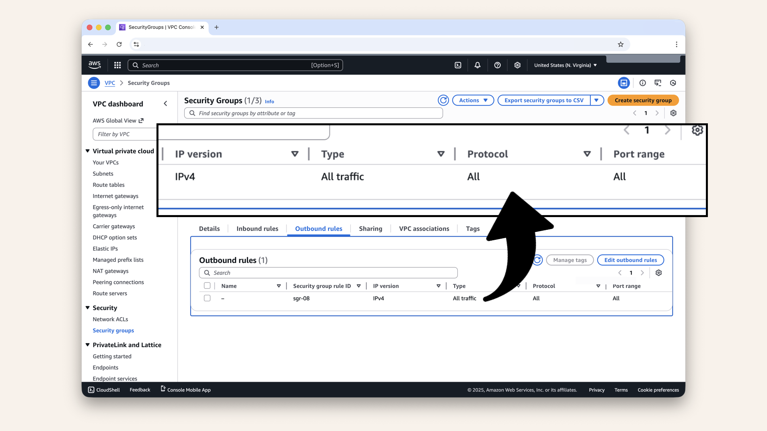The image size is (767, 431).
Task: Check the sgr-08 rule row checkbox
Action: (207, 298)
